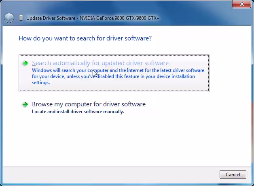Click the device icon beside the window title
This screenshot has width=254, height=186.
coord(21,18)
